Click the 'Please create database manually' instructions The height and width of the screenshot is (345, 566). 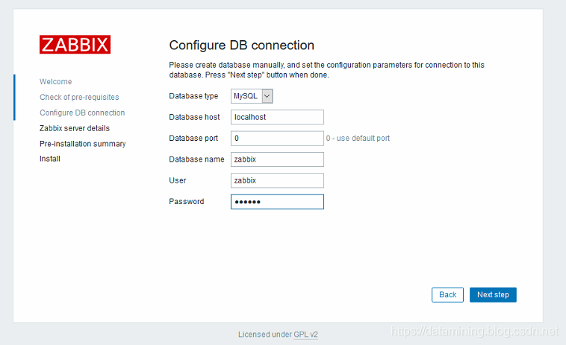tap(326, 70)
